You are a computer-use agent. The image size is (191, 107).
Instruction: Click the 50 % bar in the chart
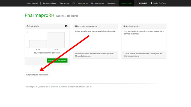[56, 40]
